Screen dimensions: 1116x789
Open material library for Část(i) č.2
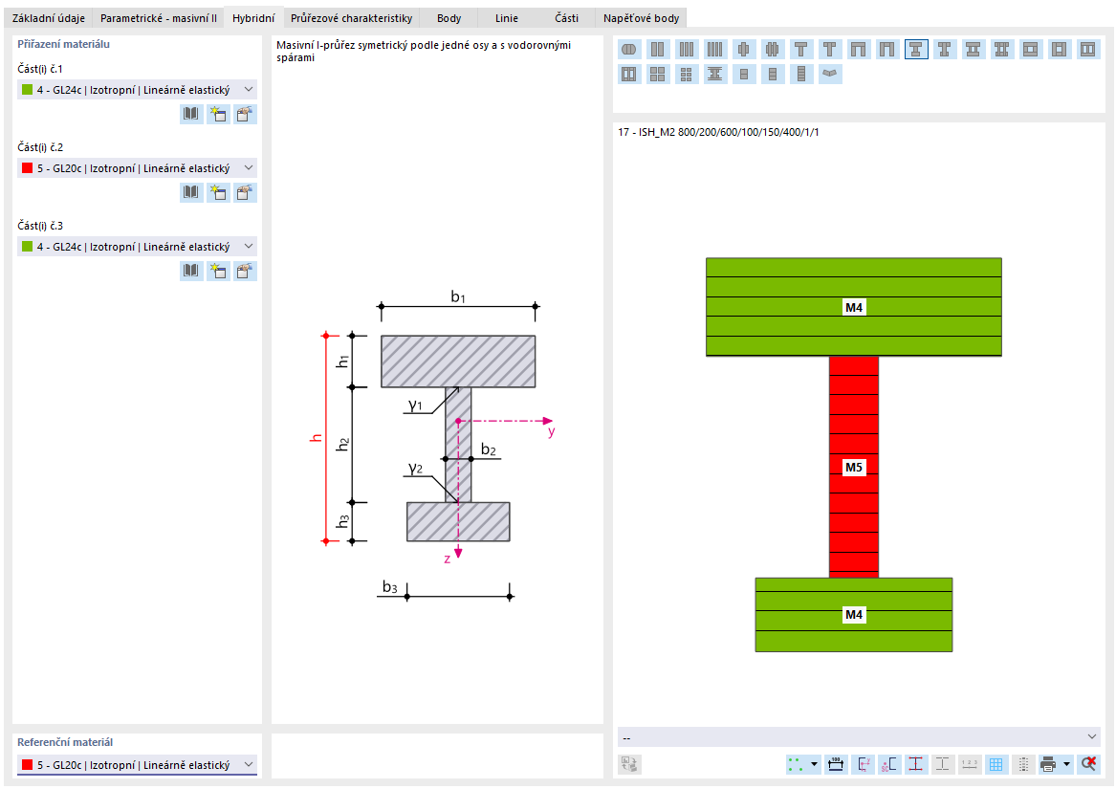pos(191,192)
